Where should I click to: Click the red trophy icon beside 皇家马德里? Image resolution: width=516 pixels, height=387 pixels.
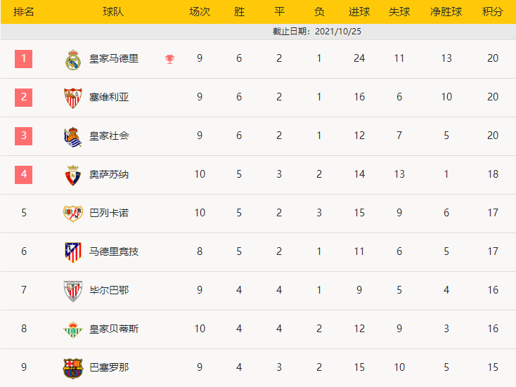[169, 59]
